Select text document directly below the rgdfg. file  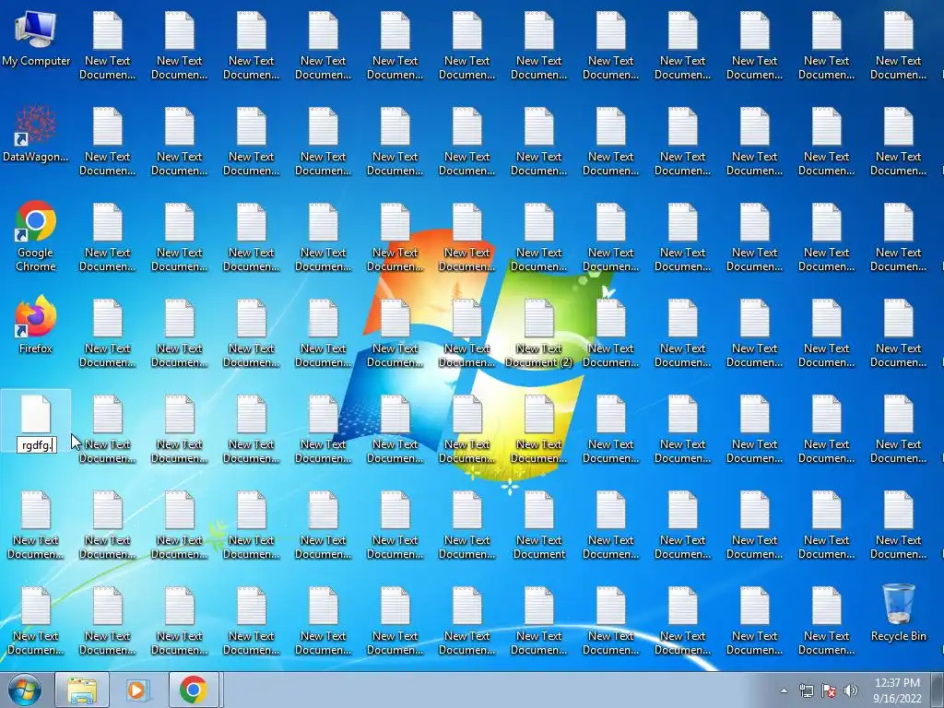coord(36,525)
